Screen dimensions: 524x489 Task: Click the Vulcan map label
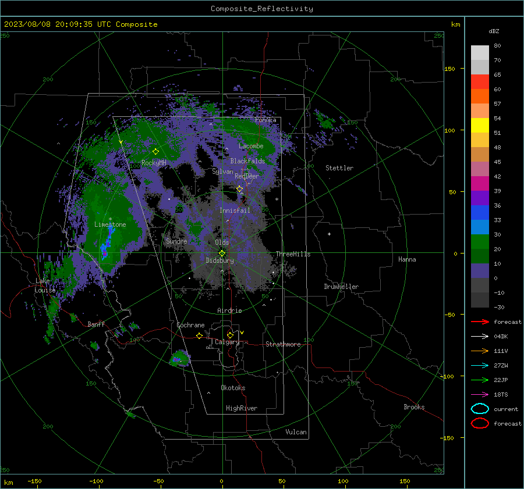[296, 432]
